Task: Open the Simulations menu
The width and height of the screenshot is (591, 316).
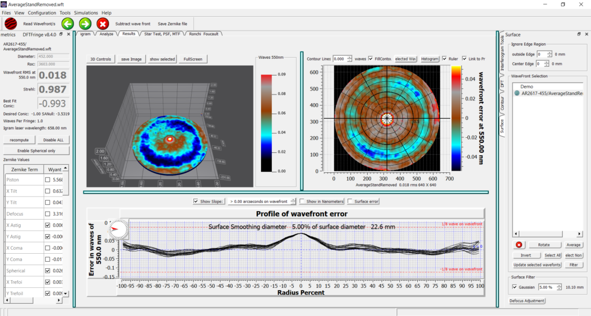Action: (86, 13)
